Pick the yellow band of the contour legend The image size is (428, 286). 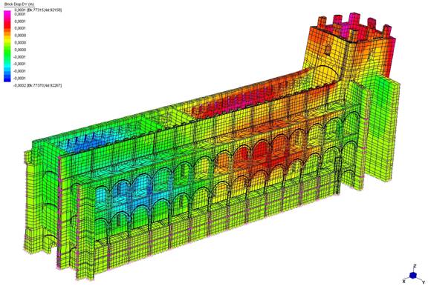[x=7, y=41]
